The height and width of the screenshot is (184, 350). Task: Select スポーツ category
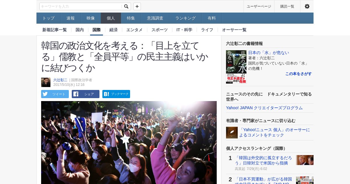[x=160, y=30]
